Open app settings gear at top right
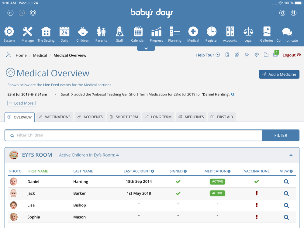The height and width of the screenshot is (228, 304). pos(282,13)
